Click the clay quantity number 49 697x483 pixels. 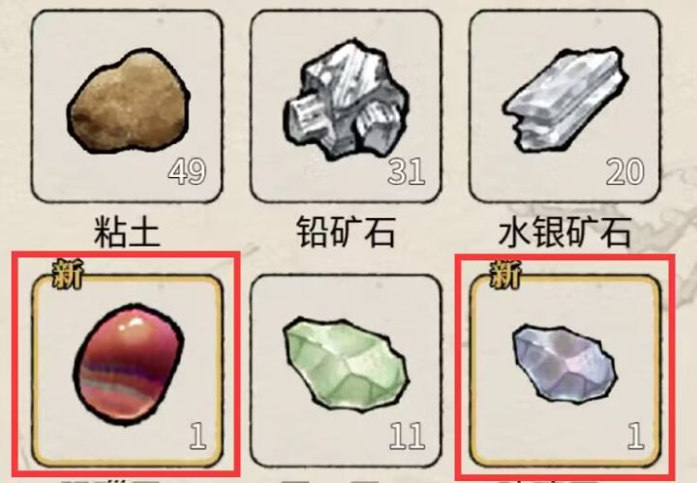coord(187,171)
